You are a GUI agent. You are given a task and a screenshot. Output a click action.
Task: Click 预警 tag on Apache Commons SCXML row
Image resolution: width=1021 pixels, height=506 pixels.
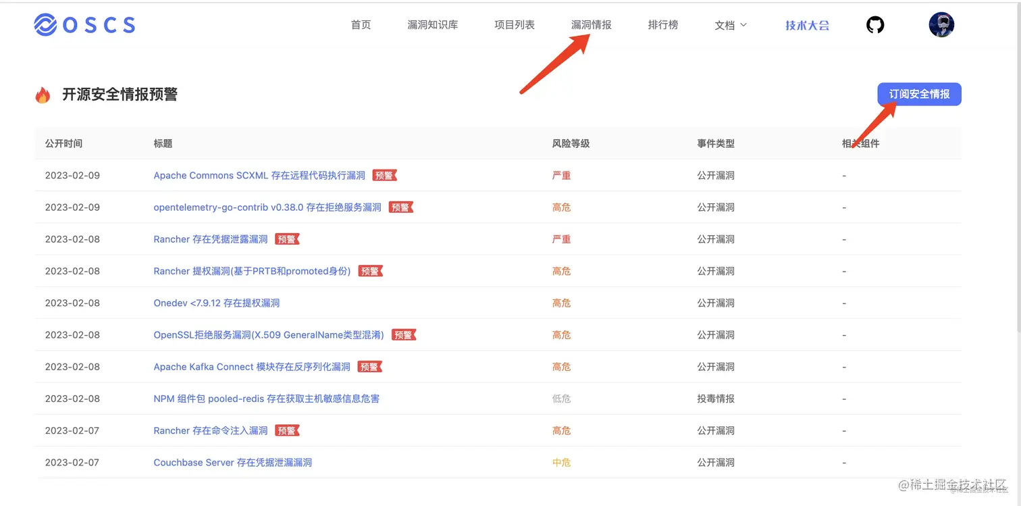pyautogui.click(x=384, y=176)
